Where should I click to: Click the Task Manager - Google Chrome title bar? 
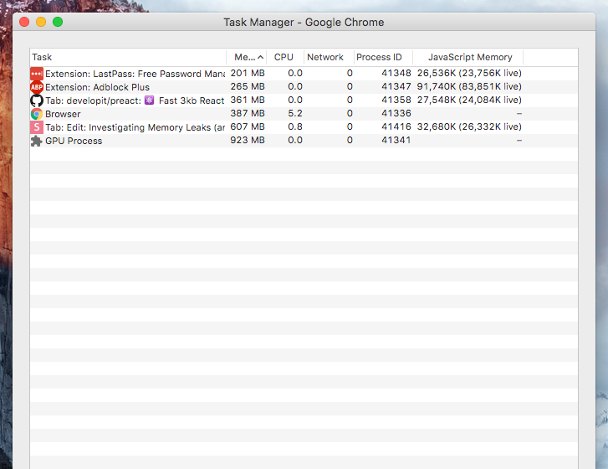(x=304, y=22)
